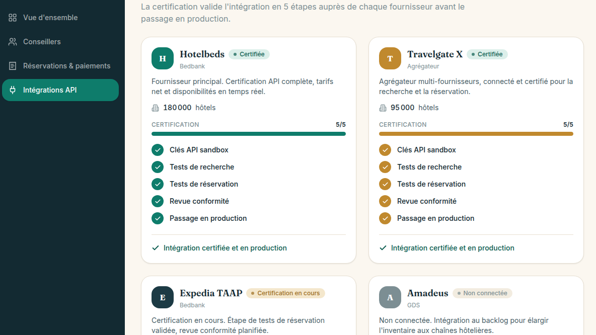
Task: Click Hotelbeds Intégration certifiée et en production text
Action: pyautogui.click(x=225, y=248)
